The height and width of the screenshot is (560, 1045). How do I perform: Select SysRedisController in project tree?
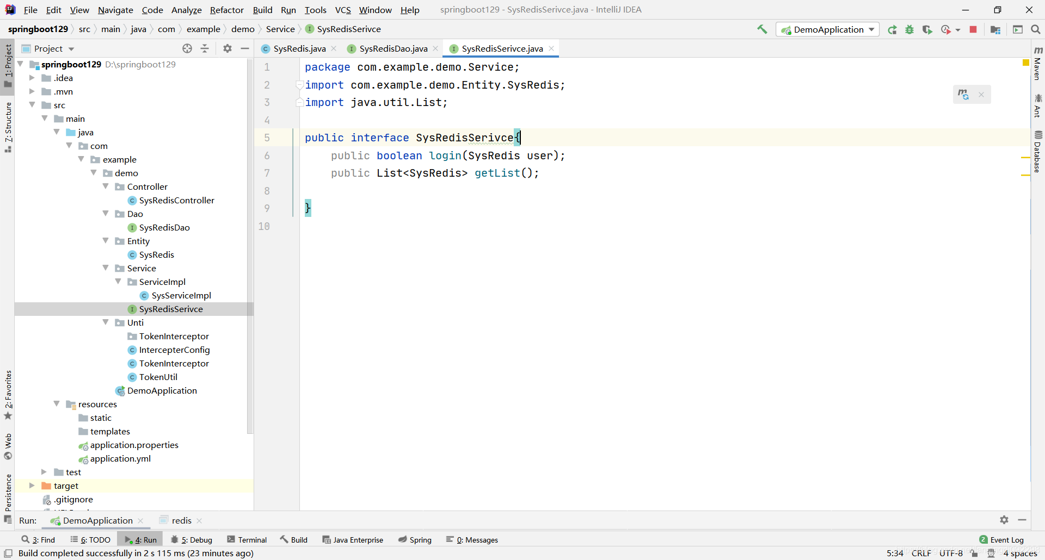176,200
